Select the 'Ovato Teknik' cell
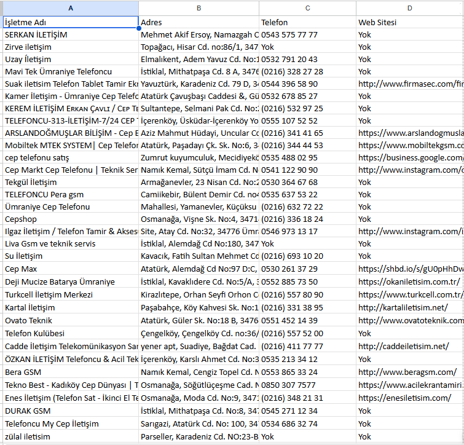This screenshot has height=445, width=464. (x=71, y=320)
